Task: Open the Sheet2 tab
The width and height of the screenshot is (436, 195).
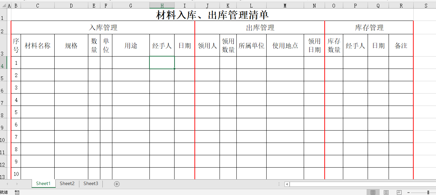Action: [67, 184]
